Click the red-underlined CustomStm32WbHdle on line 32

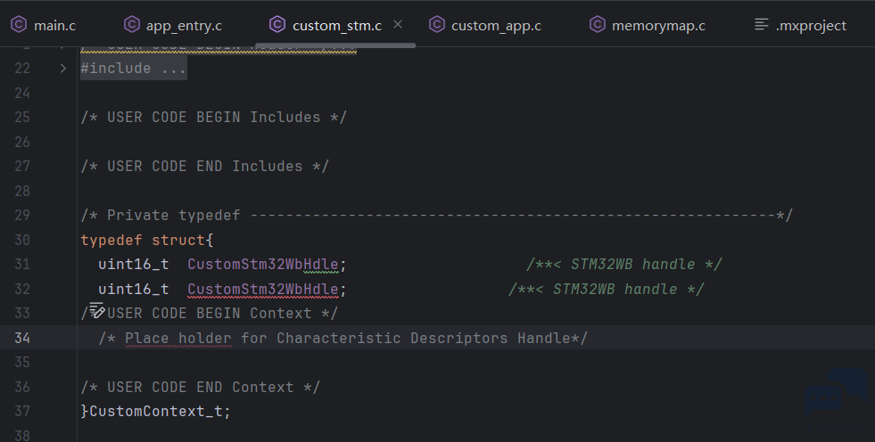263,290
